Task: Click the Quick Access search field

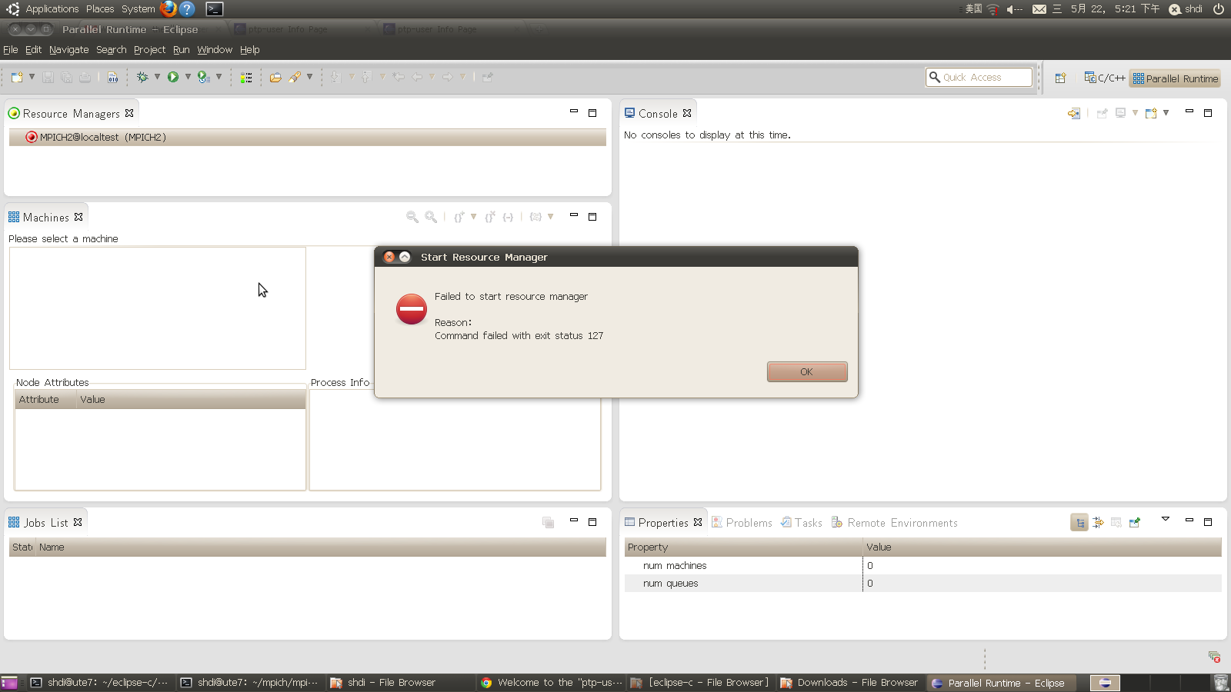Action: [979, 77]
